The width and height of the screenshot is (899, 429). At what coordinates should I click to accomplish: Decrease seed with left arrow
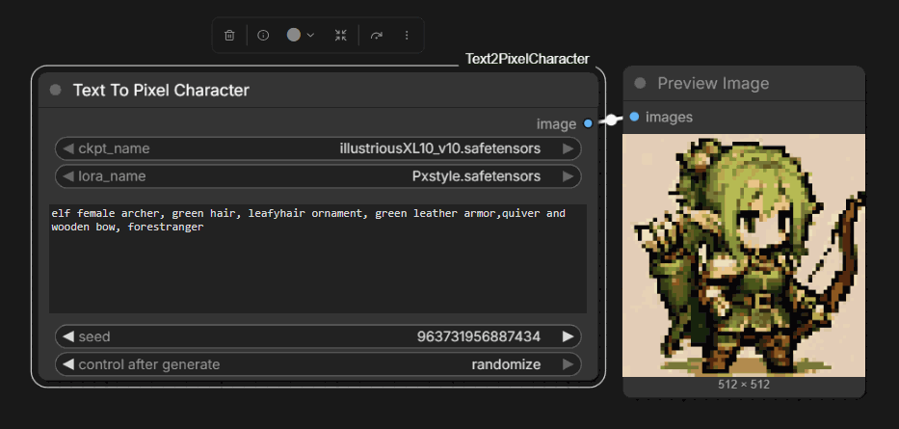[68, 336]
